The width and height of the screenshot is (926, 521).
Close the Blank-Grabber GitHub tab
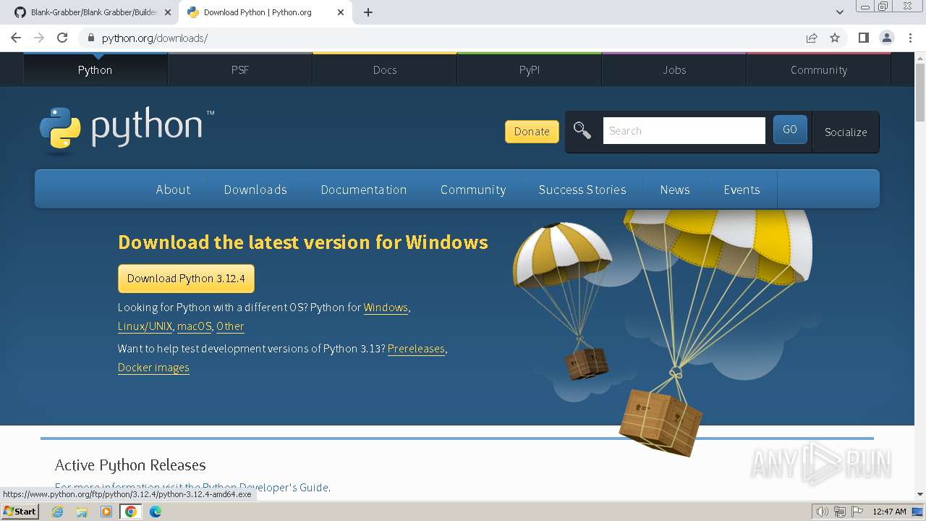pyautogui.click(x=168, y=12)
